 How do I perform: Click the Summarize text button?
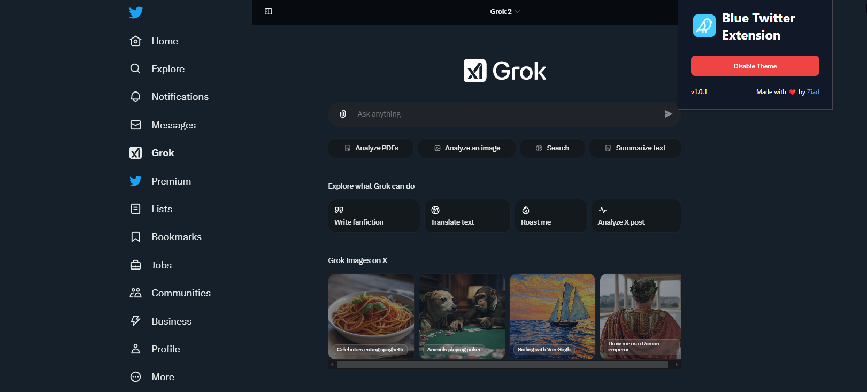635,148
